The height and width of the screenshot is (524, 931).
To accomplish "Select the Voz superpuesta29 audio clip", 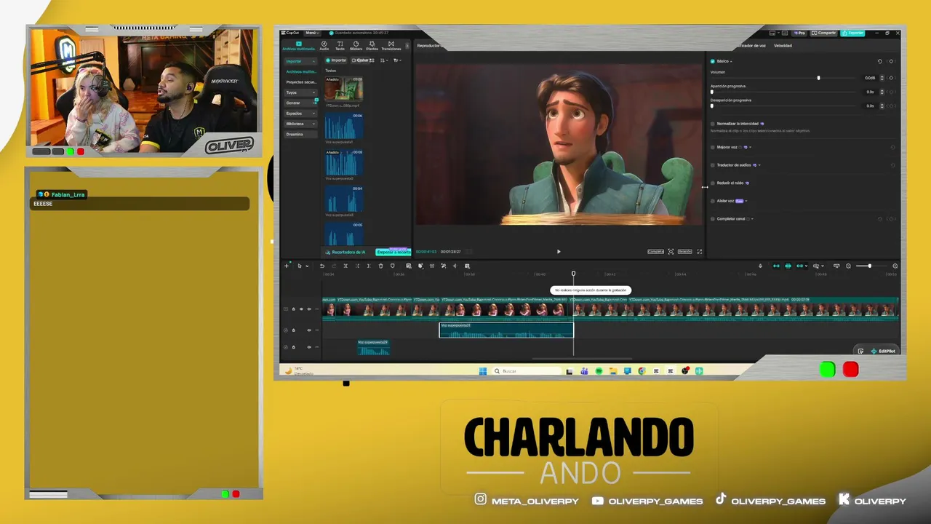I will click(373, 347).
